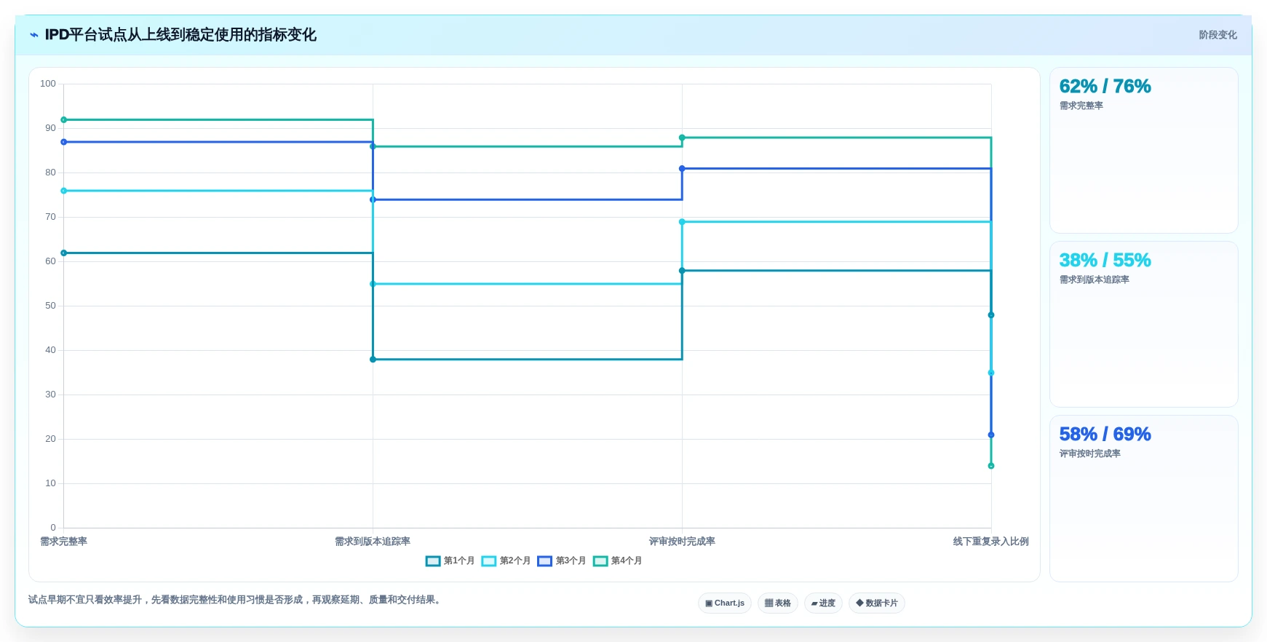Select the 58% / 69% 评审按时完成率 card
This screenshot has width=1267, height=642.
click(x=1144, y=499)
